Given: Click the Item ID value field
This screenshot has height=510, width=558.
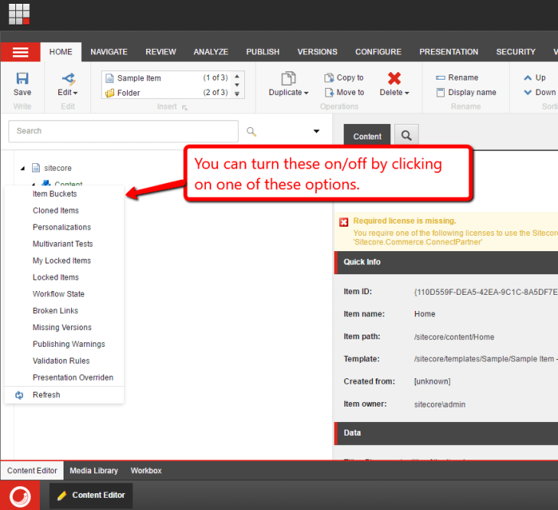Looking at the screenshot, I should [x=486, y=293].
